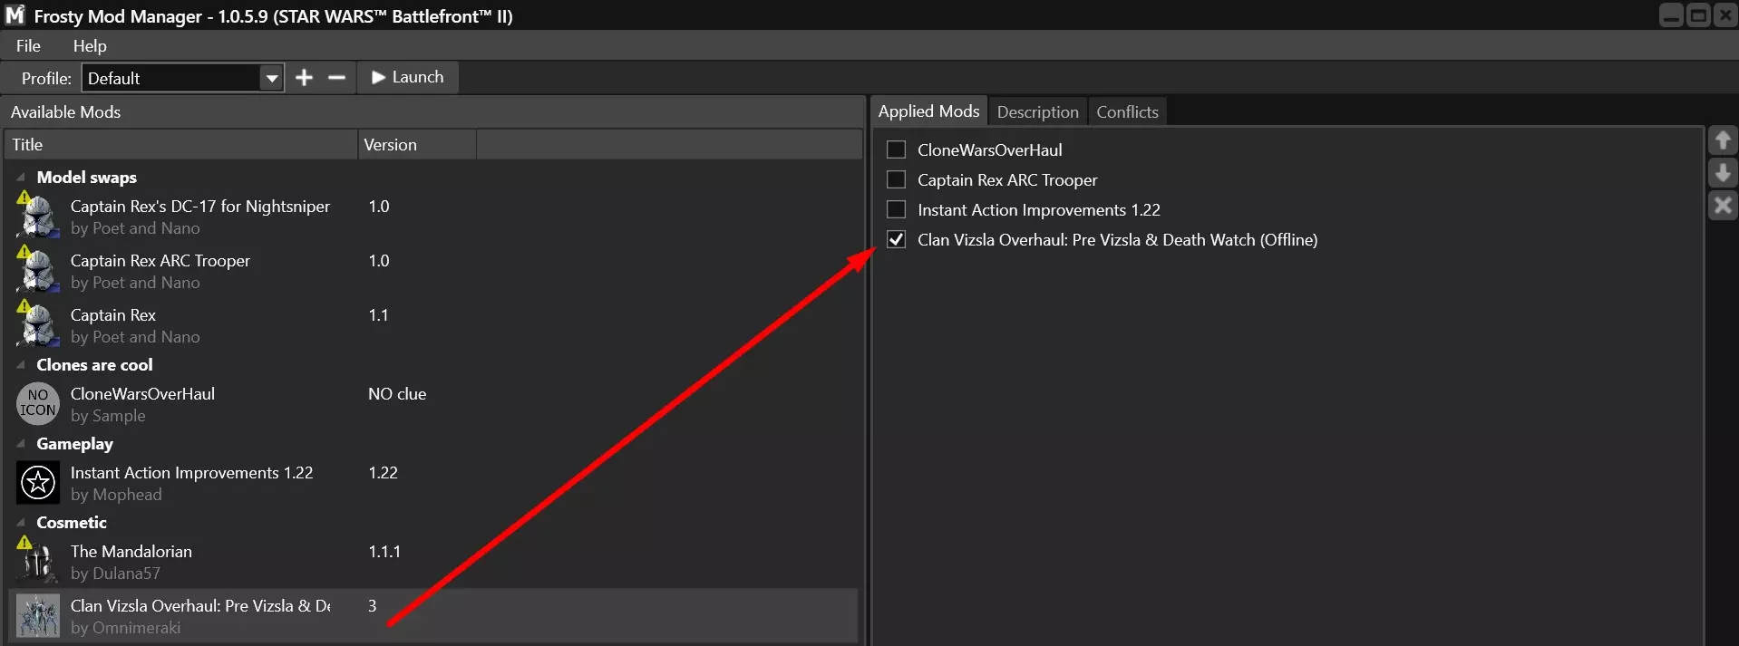Click the Version column header
The image size is (1739, 646).
[x=417, y=145]
